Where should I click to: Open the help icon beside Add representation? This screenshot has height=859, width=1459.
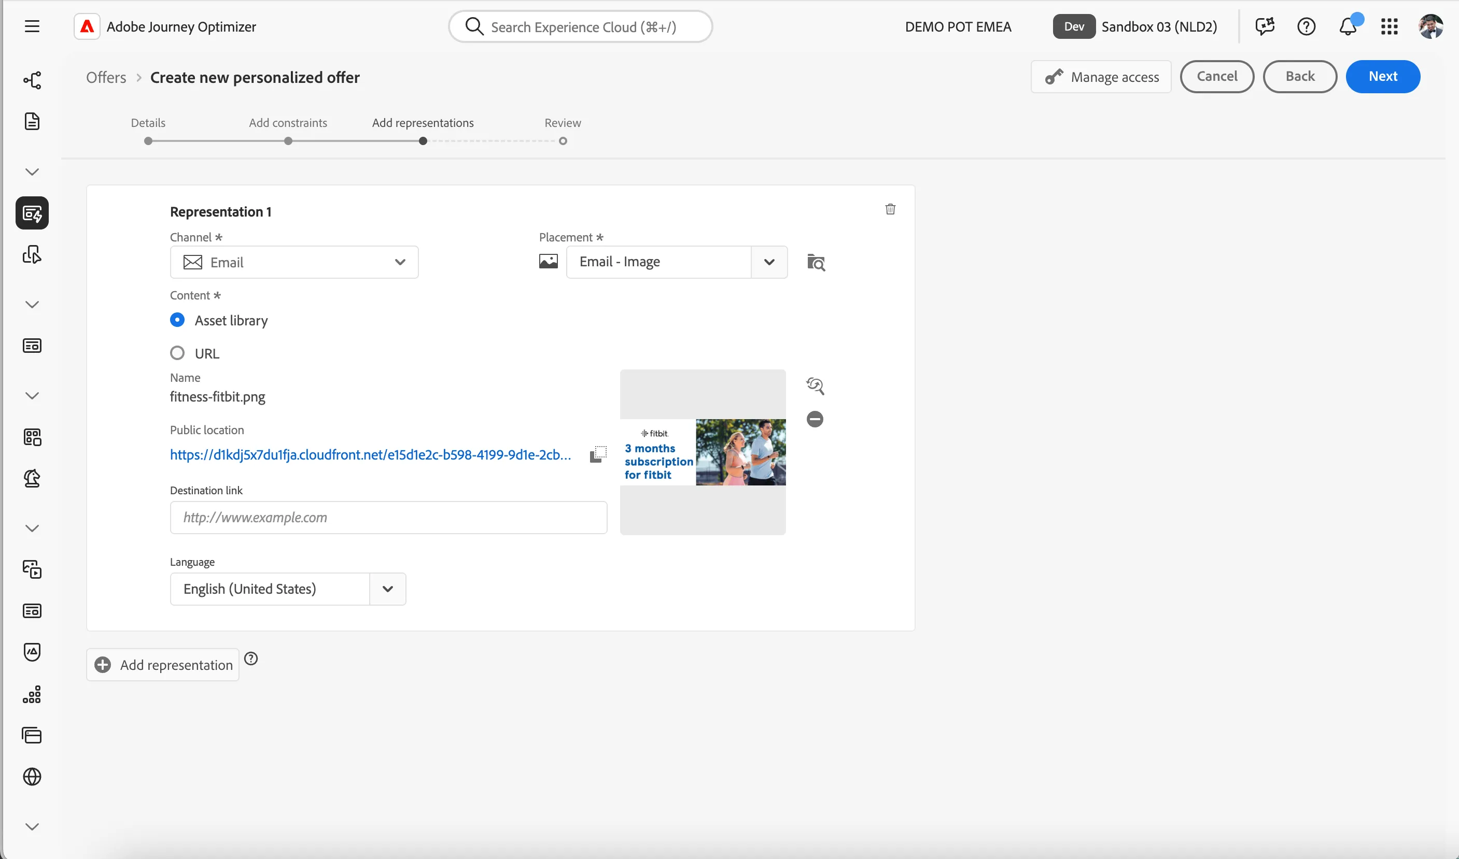tap(251, 658)
